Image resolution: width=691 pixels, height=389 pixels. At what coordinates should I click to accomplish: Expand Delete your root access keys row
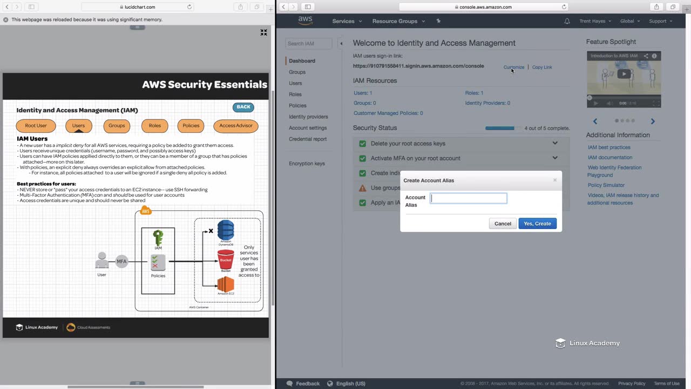[x=554, y=143]
